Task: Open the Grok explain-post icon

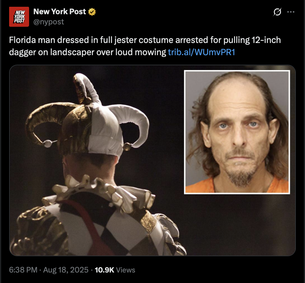Action: 277,12
